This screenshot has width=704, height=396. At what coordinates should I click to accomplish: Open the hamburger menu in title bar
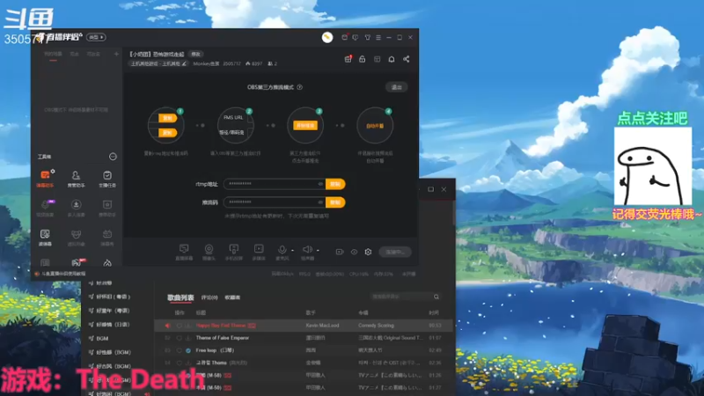378,37
